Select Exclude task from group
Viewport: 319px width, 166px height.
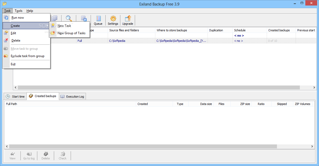click(x=26, y=56)
